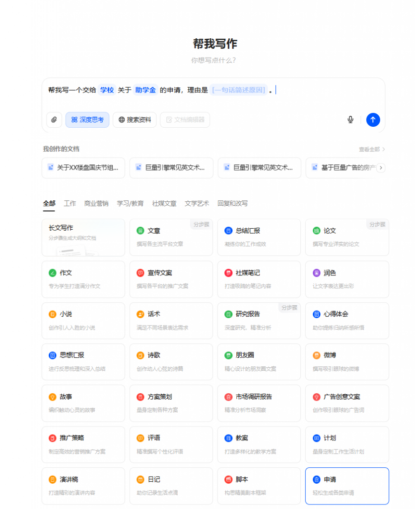Screen dimensions: 415x509
Task: Switch to the 文学艺术 tab
Action: pyautogui.click(x=197, y=203)
